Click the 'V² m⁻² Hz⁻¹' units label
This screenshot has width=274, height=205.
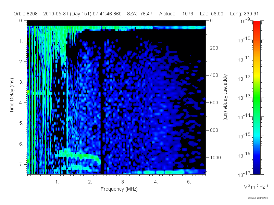(x=256, y=187)
